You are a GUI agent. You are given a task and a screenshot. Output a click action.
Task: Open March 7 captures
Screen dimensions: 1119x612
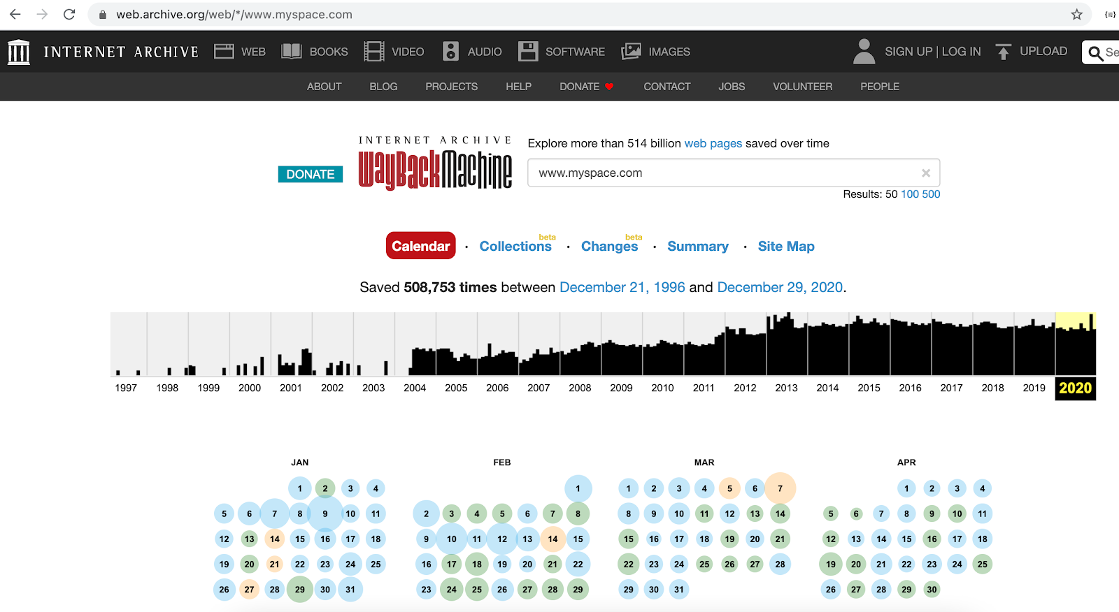[781, 488]
